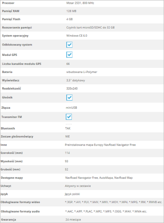Click the Czytnik kart microSD/SDHC value

(x=90, y=28)
